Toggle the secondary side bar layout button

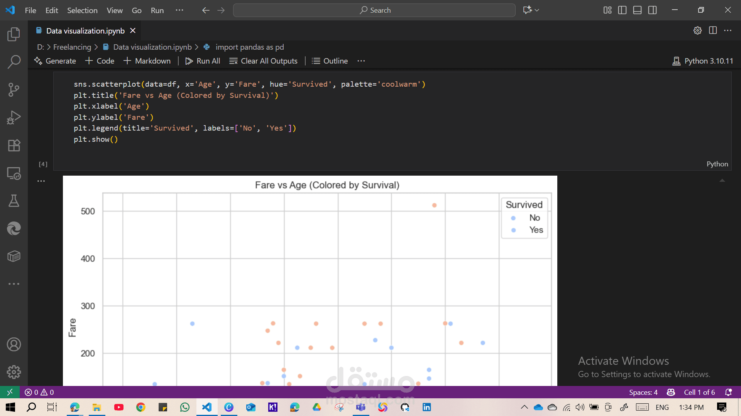652,10
